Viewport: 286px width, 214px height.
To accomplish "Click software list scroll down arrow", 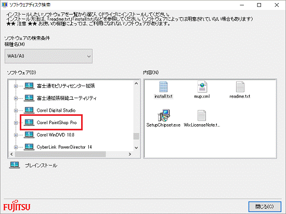I will 136,148.
